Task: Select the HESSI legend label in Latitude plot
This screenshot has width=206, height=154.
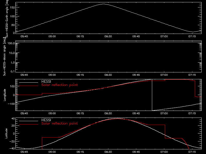Action: pos(46,120)
